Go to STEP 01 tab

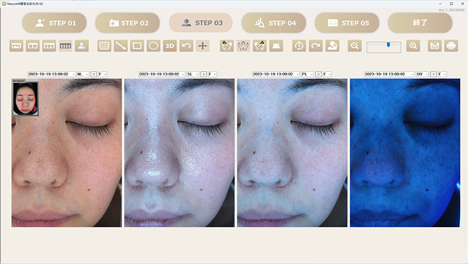tap(55, 23)
